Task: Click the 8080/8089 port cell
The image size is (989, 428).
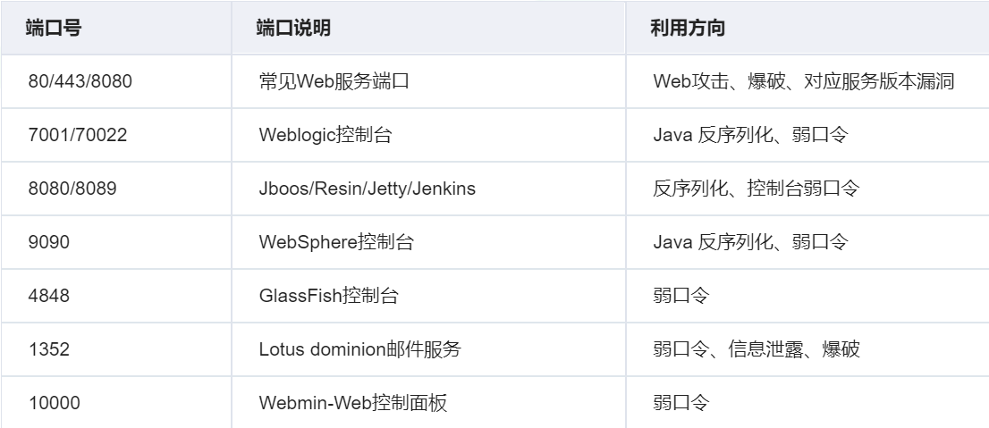Action: (x=116, y=189)
